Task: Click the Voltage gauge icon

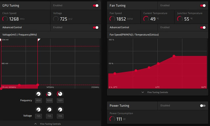Action: pyautogui.click(x=56, y=19)
